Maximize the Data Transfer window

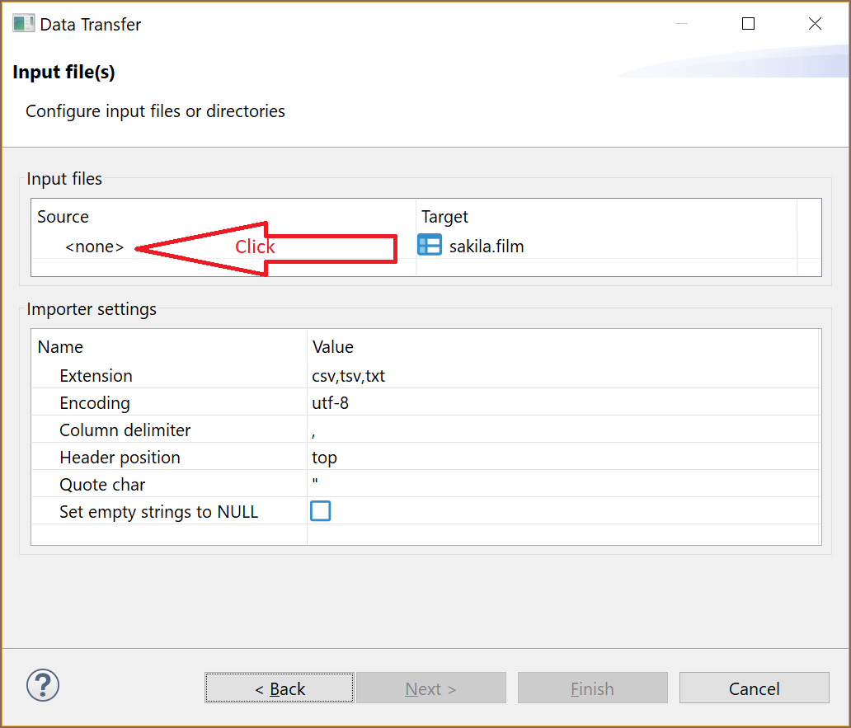[748, 24]
